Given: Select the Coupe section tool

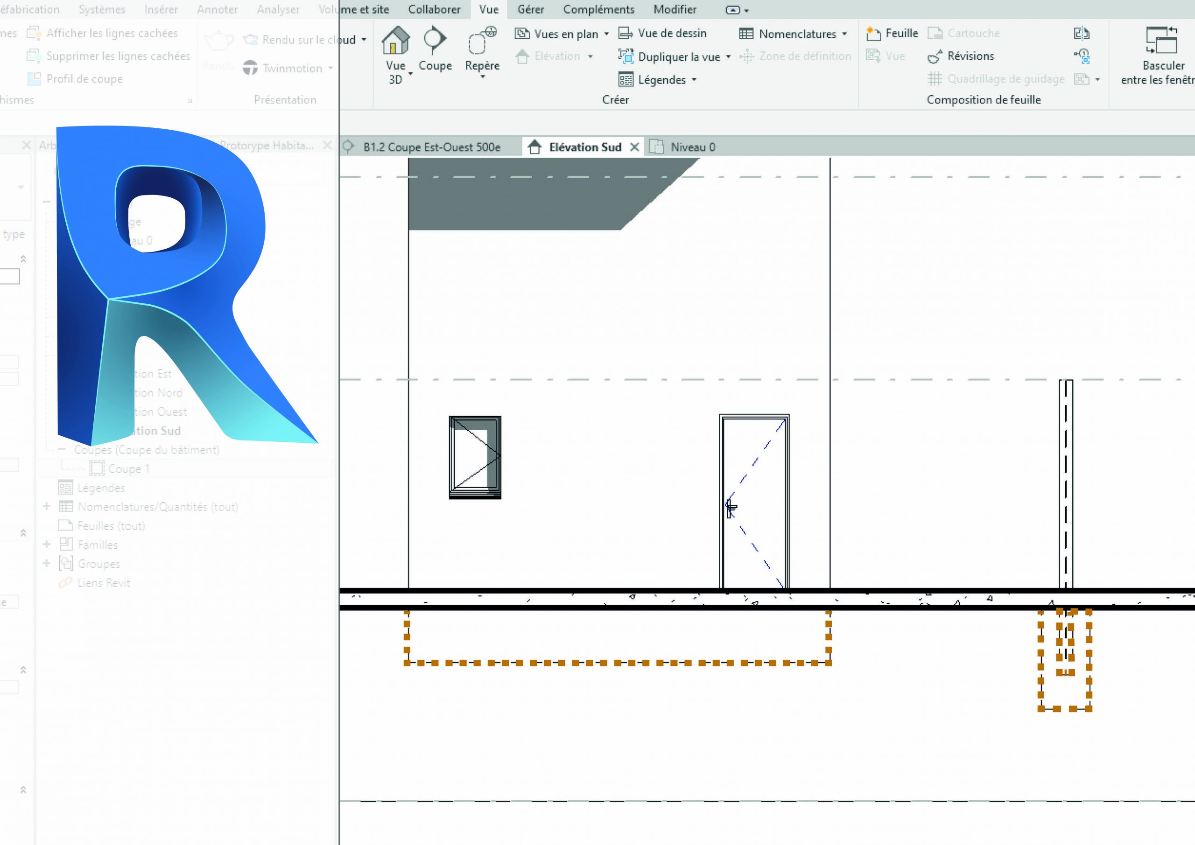Looking at the screenshot, I should [x=435, y=41].
